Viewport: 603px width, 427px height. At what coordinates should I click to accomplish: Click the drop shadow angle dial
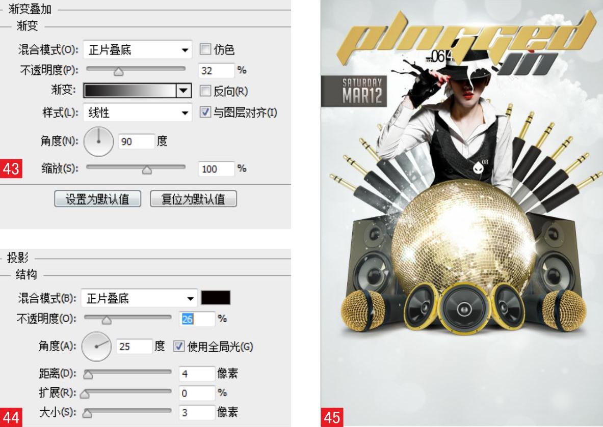(x=96, y=347)
